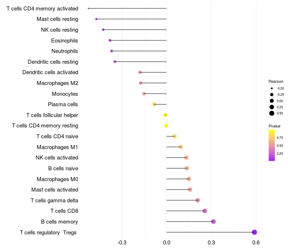Click the Neutrophils axis label

coord(65,51)
